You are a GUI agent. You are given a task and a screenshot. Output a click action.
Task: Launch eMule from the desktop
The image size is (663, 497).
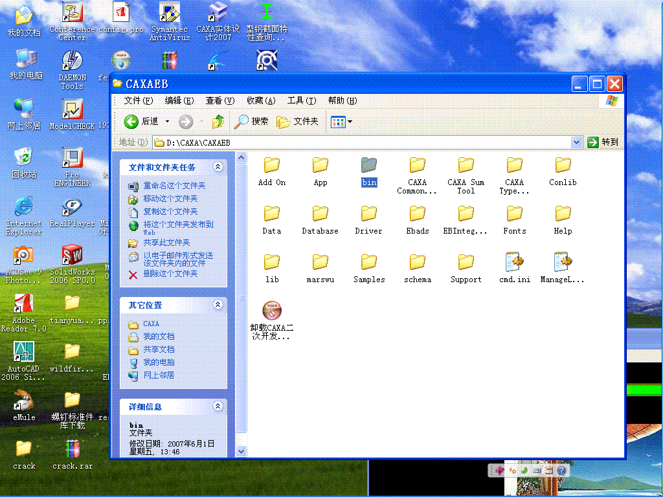point(23,401)
